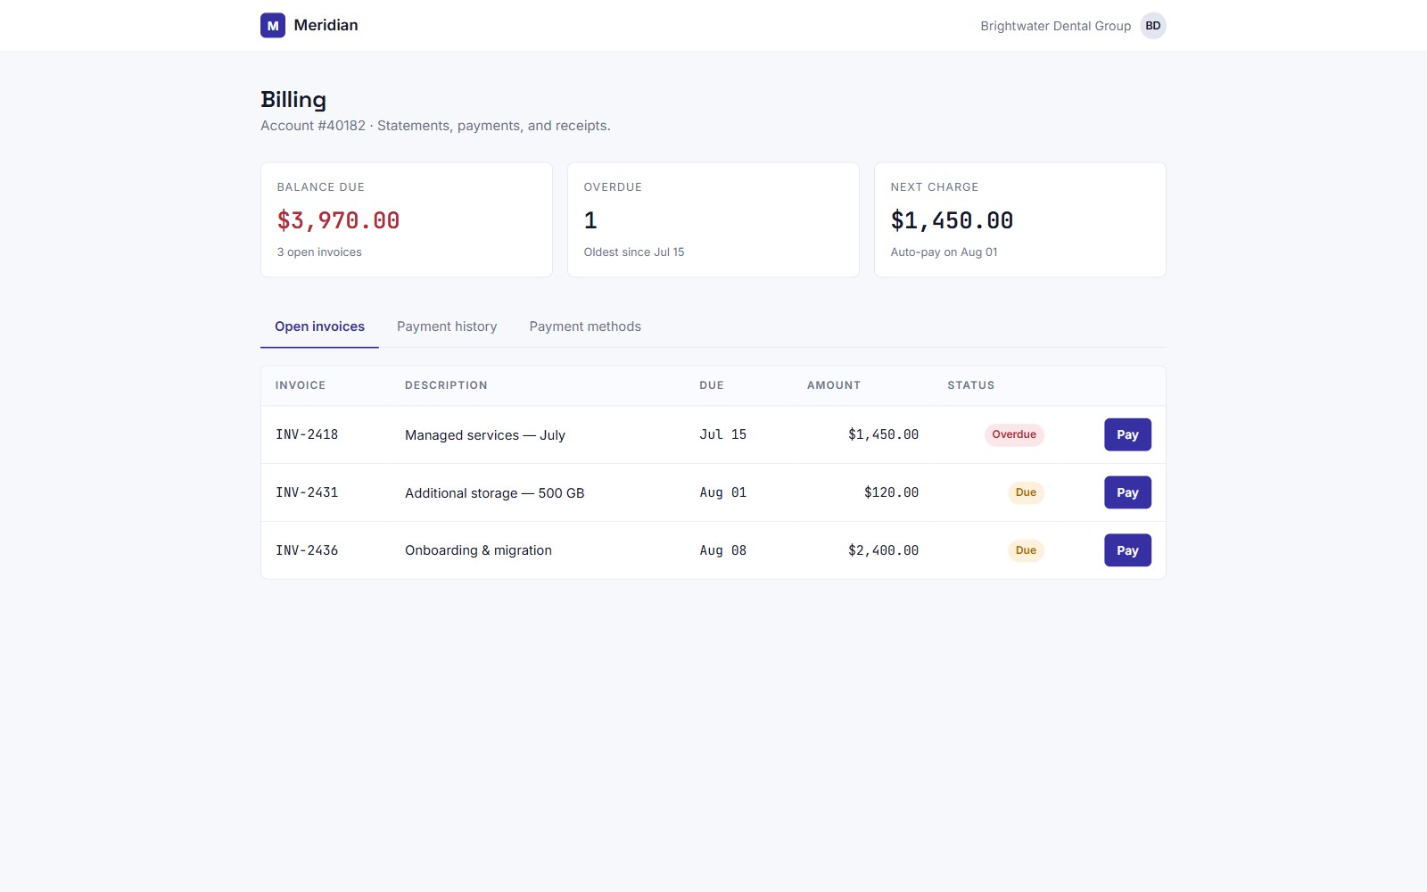Switch to the Payment history tab

pos(447,326)
